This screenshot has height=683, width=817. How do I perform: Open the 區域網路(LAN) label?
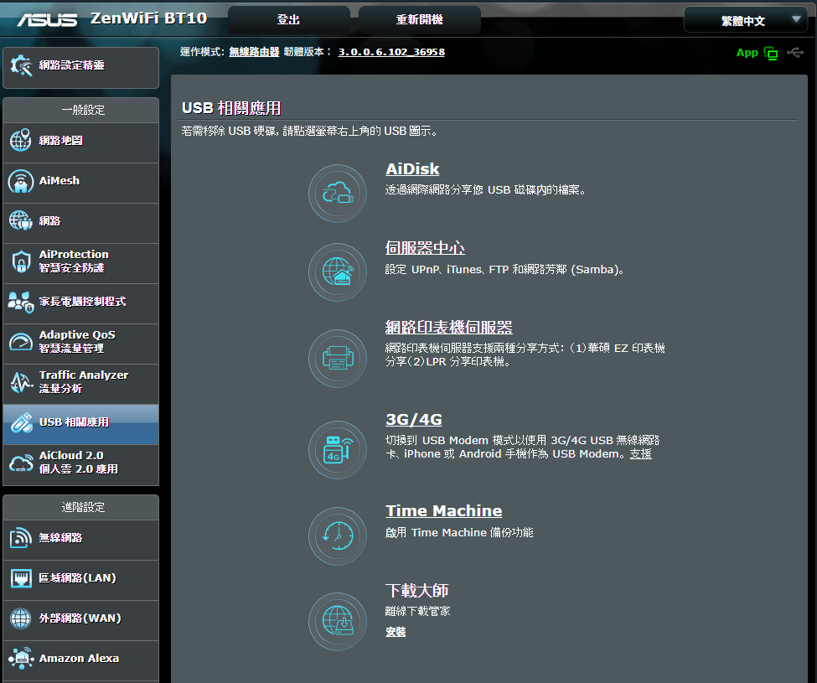point(78,577)
